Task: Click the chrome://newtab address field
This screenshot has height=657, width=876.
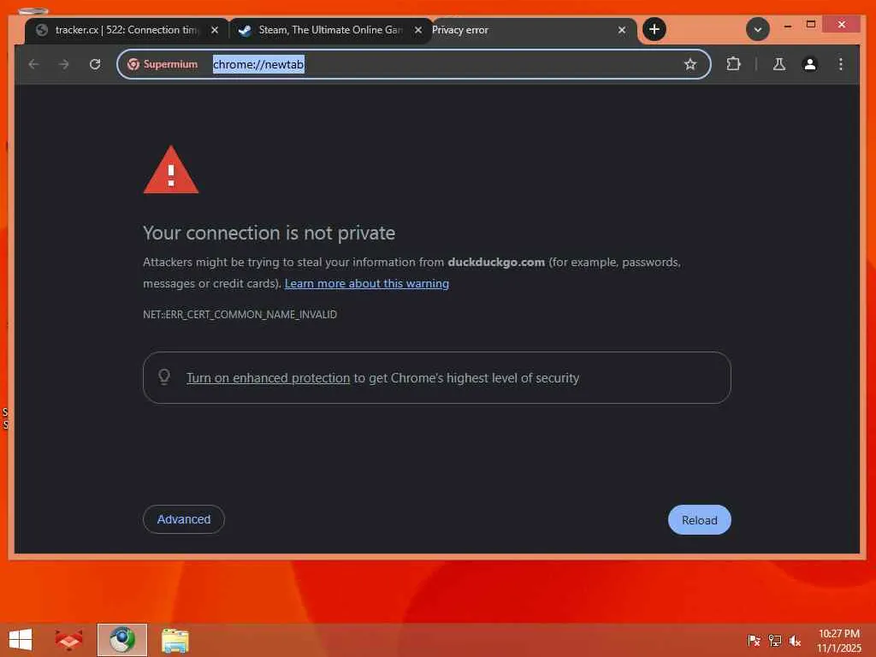Action: pos(413,64)
